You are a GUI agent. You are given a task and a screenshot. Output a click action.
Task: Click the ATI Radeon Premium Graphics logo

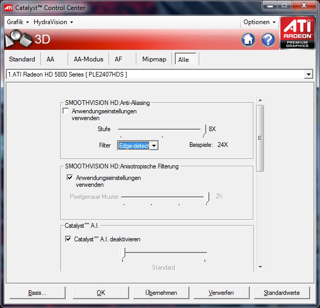tap(297, 33)
